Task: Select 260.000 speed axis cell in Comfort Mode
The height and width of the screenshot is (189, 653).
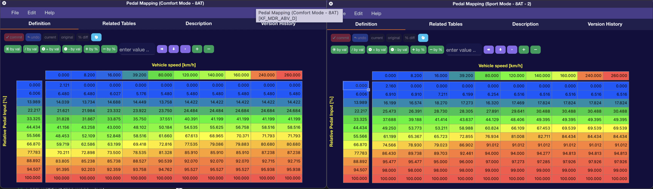Action: (289, 75)
